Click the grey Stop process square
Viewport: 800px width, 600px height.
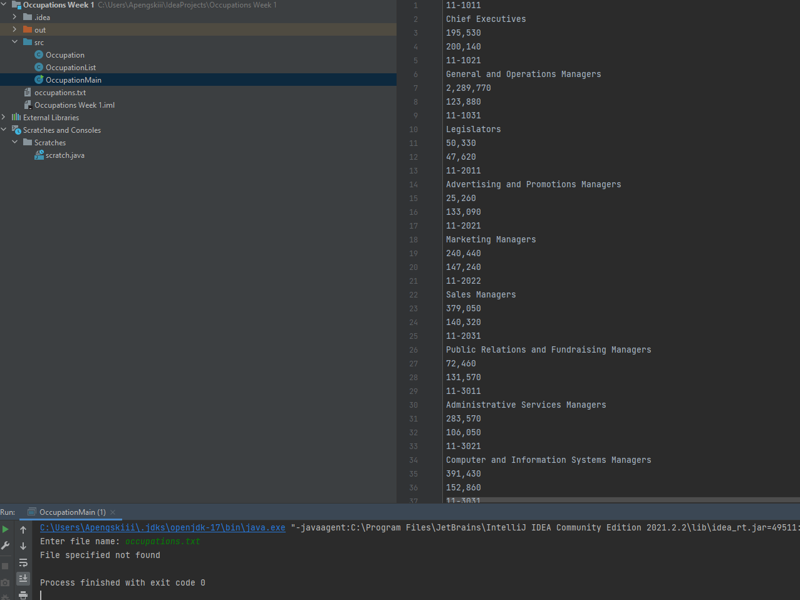pyautogui.click(x=6, y=566)
